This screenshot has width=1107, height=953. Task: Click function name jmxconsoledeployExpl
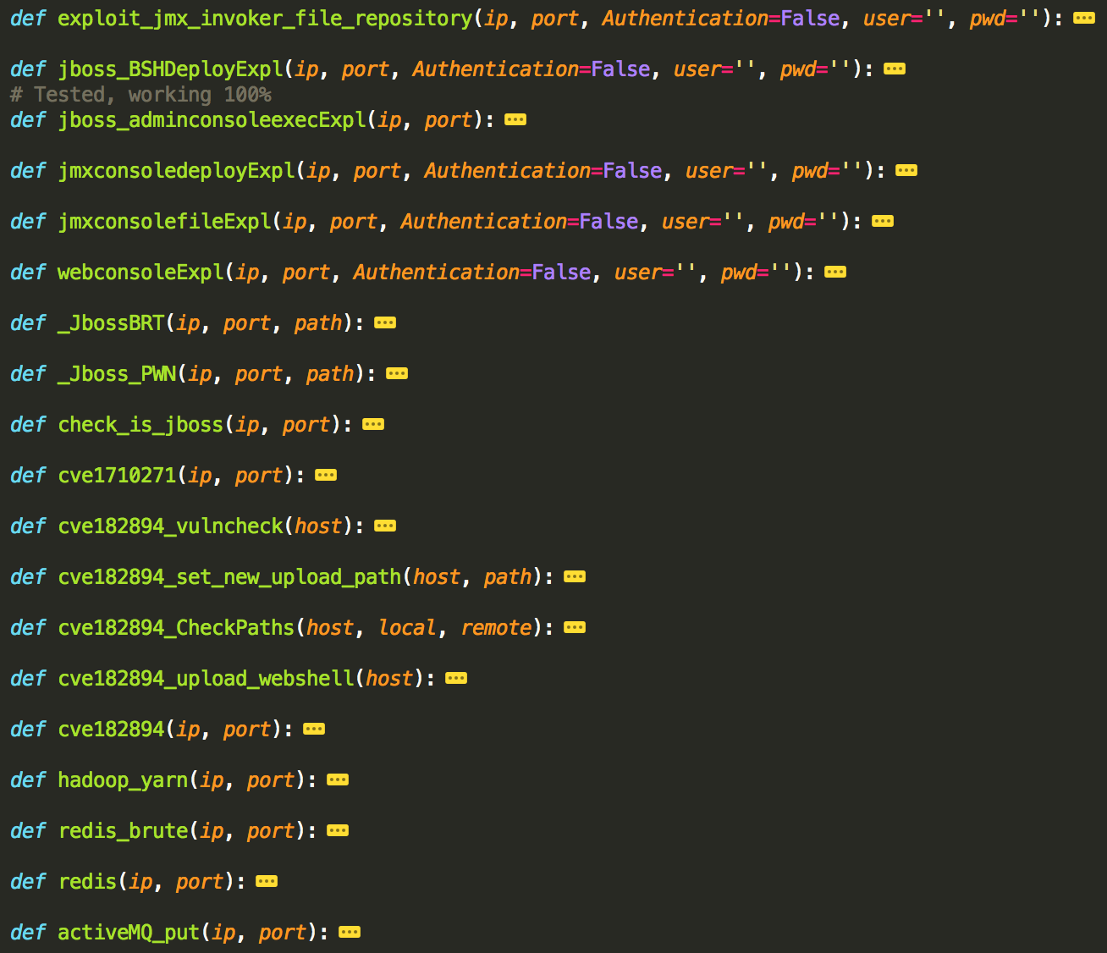pyautogui.click(x=176, y=171)
